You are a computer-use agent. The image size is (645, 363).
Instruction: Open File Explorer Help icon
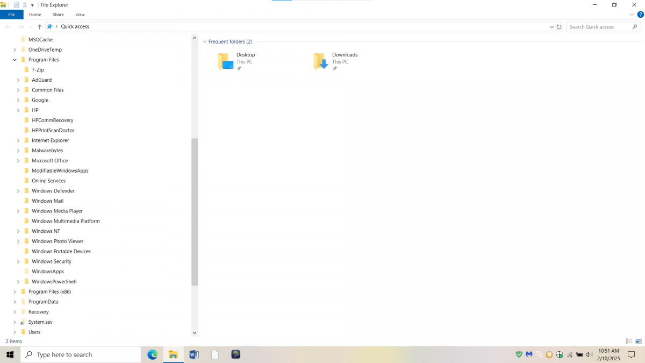[640, 15]
